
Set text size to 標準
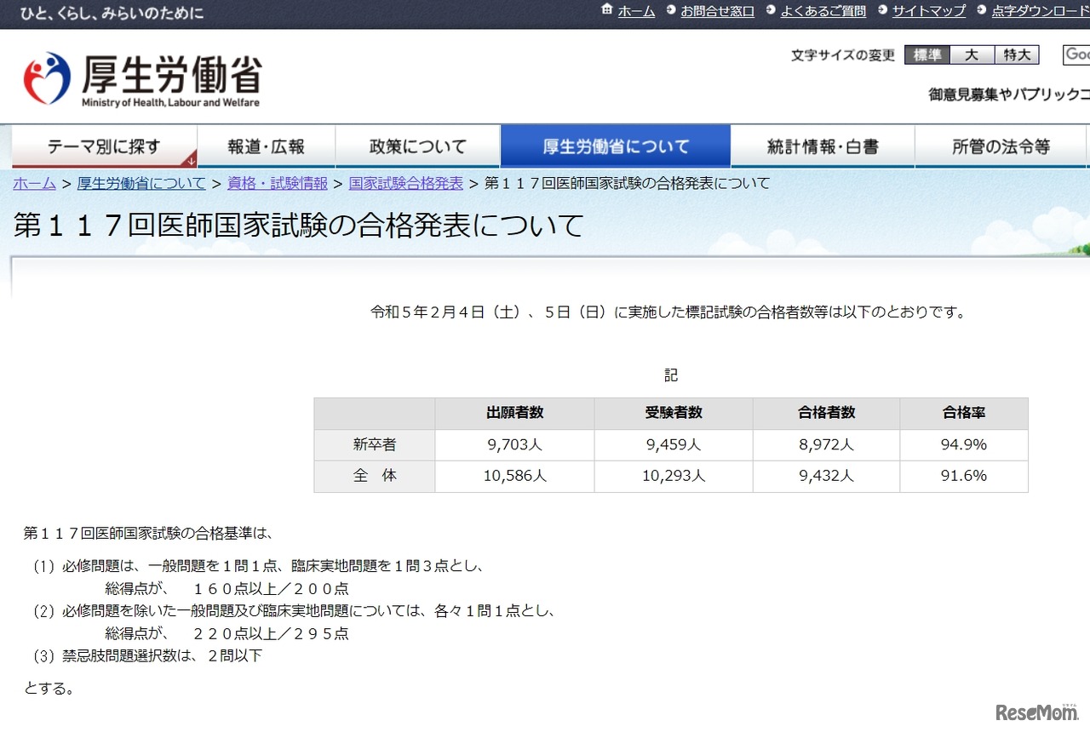(x=926, y=55)
